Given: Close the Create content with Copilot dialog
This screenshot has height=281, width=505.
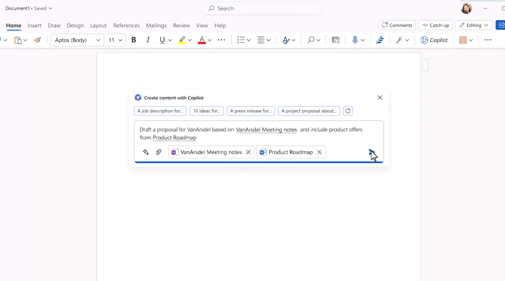Looking at the screenshot, I should coord(380,97).
